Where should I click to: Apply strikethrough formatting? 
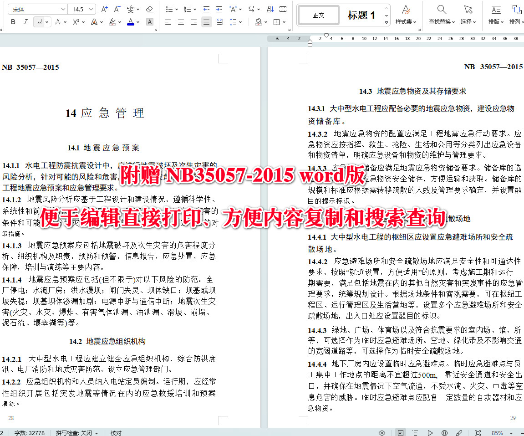pyautogui.click(x=58, y=22)
